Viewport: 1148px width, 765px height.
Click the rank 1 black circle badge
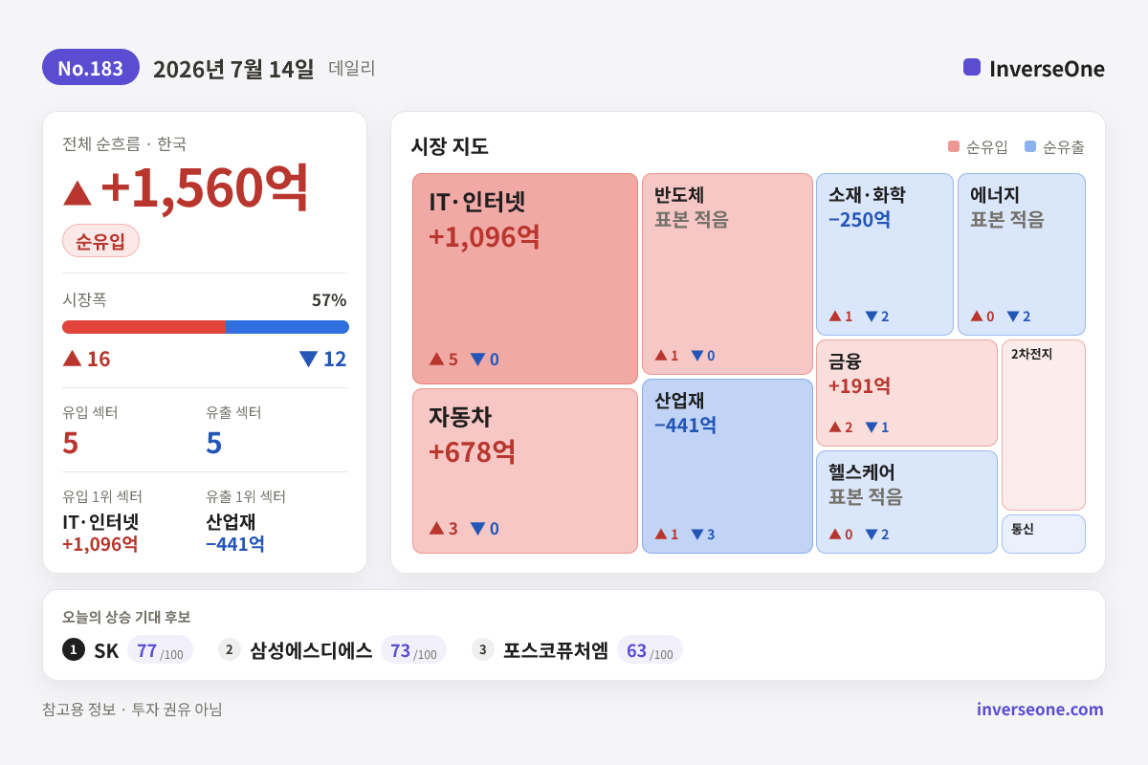click(74, 649)
